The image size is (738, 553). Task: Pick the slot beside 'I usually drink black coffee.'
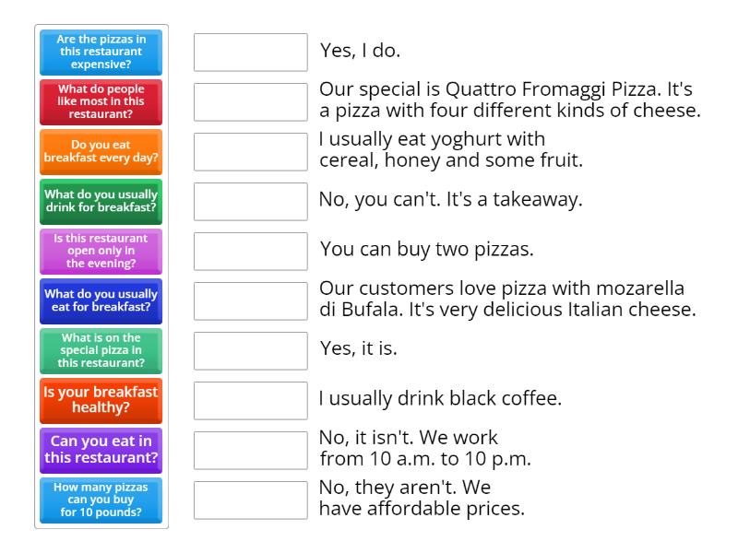point(251,401)
